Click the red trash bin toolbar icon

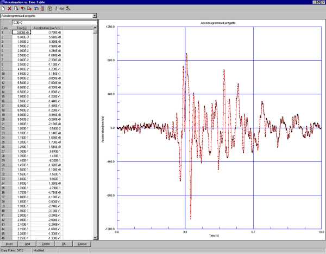click(42, 9)
